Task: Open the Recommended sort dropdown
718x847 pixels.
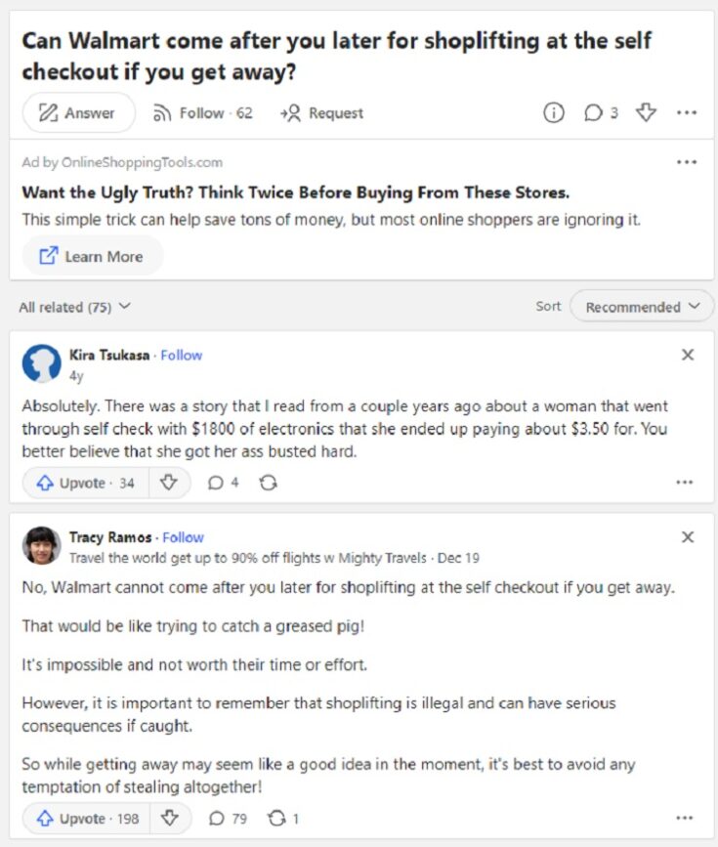Action: click(x=642, y=307)
